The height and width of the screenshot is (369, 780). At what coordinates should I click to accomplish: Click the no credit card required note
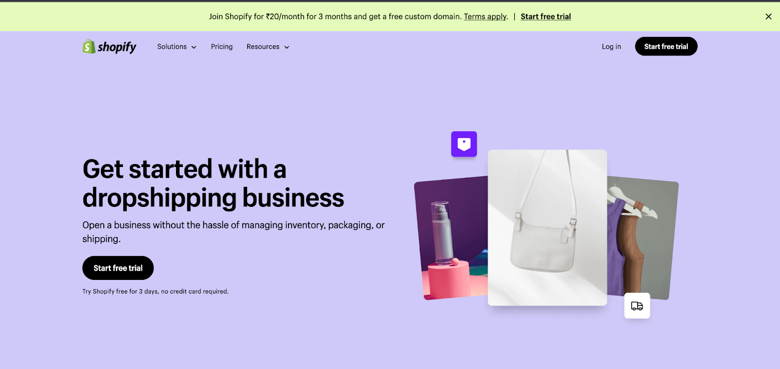[156, 292]
